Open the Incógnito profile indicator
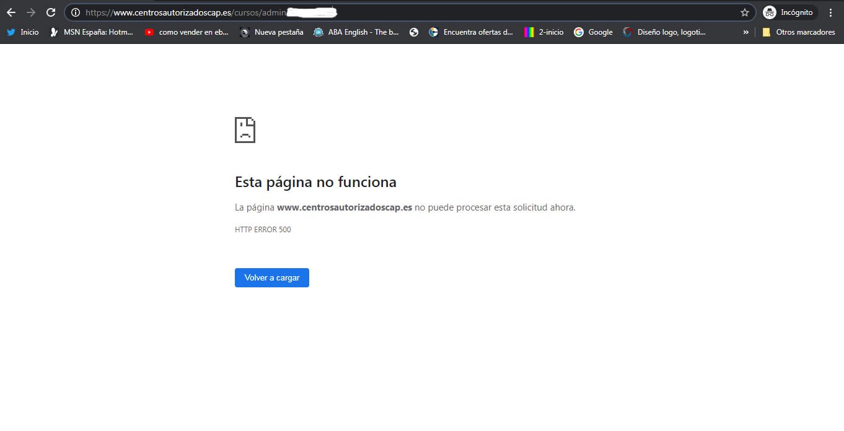Screen dimensions: 844x431 coord(789,12)
